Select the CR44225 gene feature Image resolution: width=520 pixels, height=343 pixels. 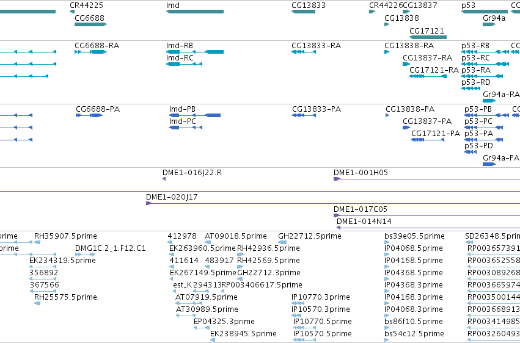(72, 12)
